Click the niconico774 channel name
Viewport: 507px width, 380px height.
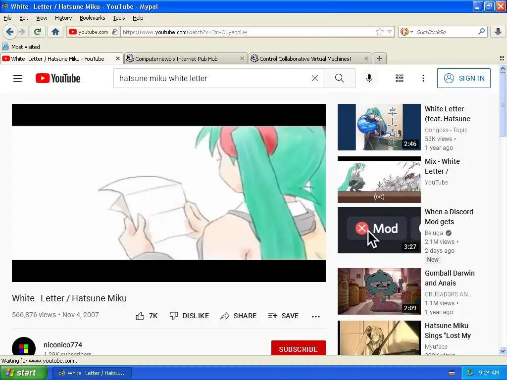click(x=63, y=345)
